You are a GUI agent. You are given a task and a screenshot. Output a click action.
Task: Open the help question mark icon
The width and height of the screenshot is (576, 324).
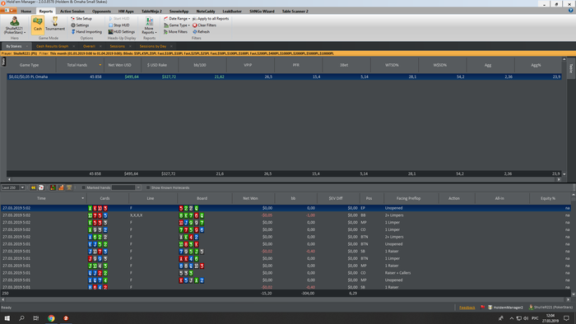570,11
